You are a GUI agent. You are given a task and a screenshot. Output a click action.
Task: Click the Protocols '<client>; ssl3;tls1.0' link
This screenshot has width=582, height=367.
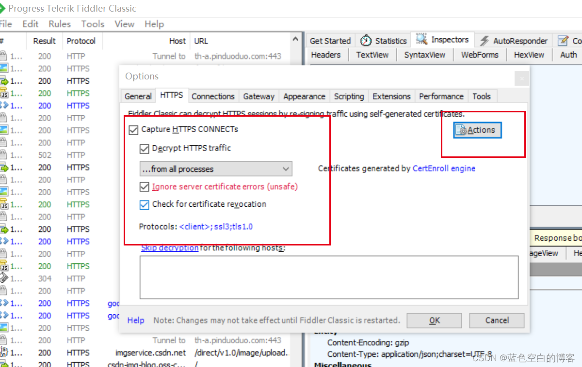[x=216, y=226]
